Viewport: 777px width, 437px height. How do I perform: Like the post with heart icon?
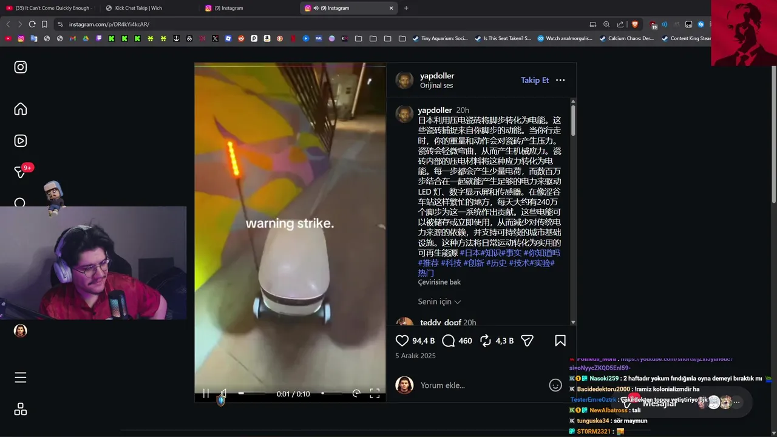402,340
